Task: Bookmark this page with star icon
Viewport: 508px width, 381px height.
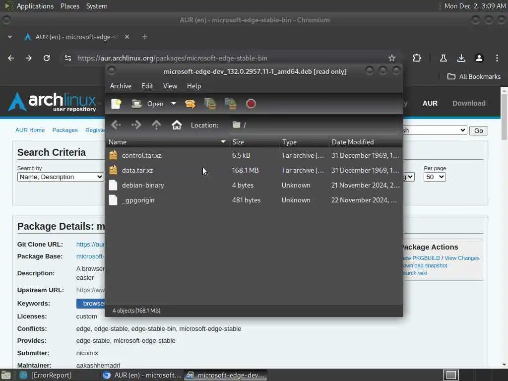Action: click(x=392, y=58)
